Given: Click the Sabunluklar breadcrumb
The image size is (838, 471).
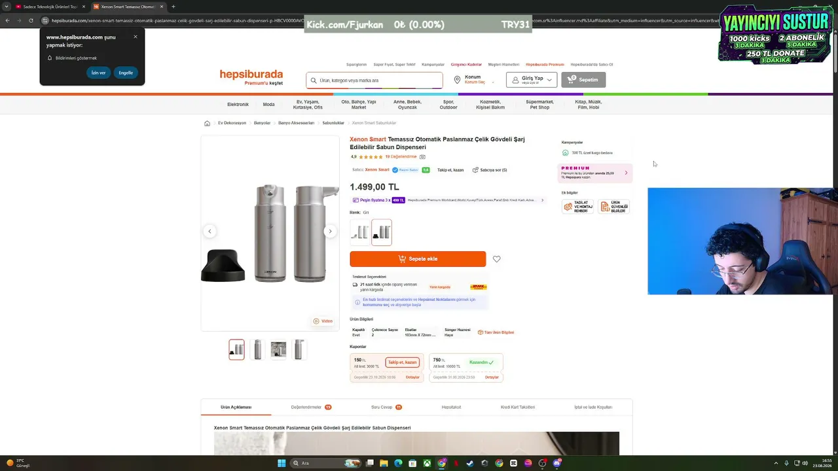Looking at the screenshot, I should [333, 123].
